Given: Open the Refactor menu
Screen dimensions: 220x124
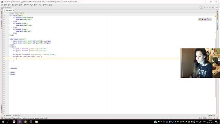Looking at the screenshot, I should [x=26, y=5].
